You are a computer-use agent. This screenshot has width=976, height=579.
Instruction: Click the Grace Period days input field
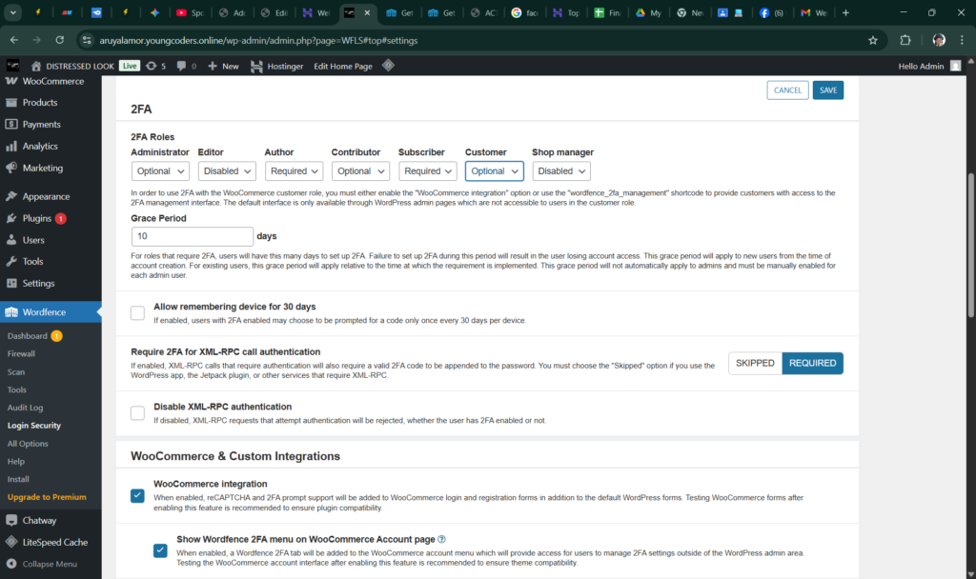pyautogui.click(x=192, y=236)
